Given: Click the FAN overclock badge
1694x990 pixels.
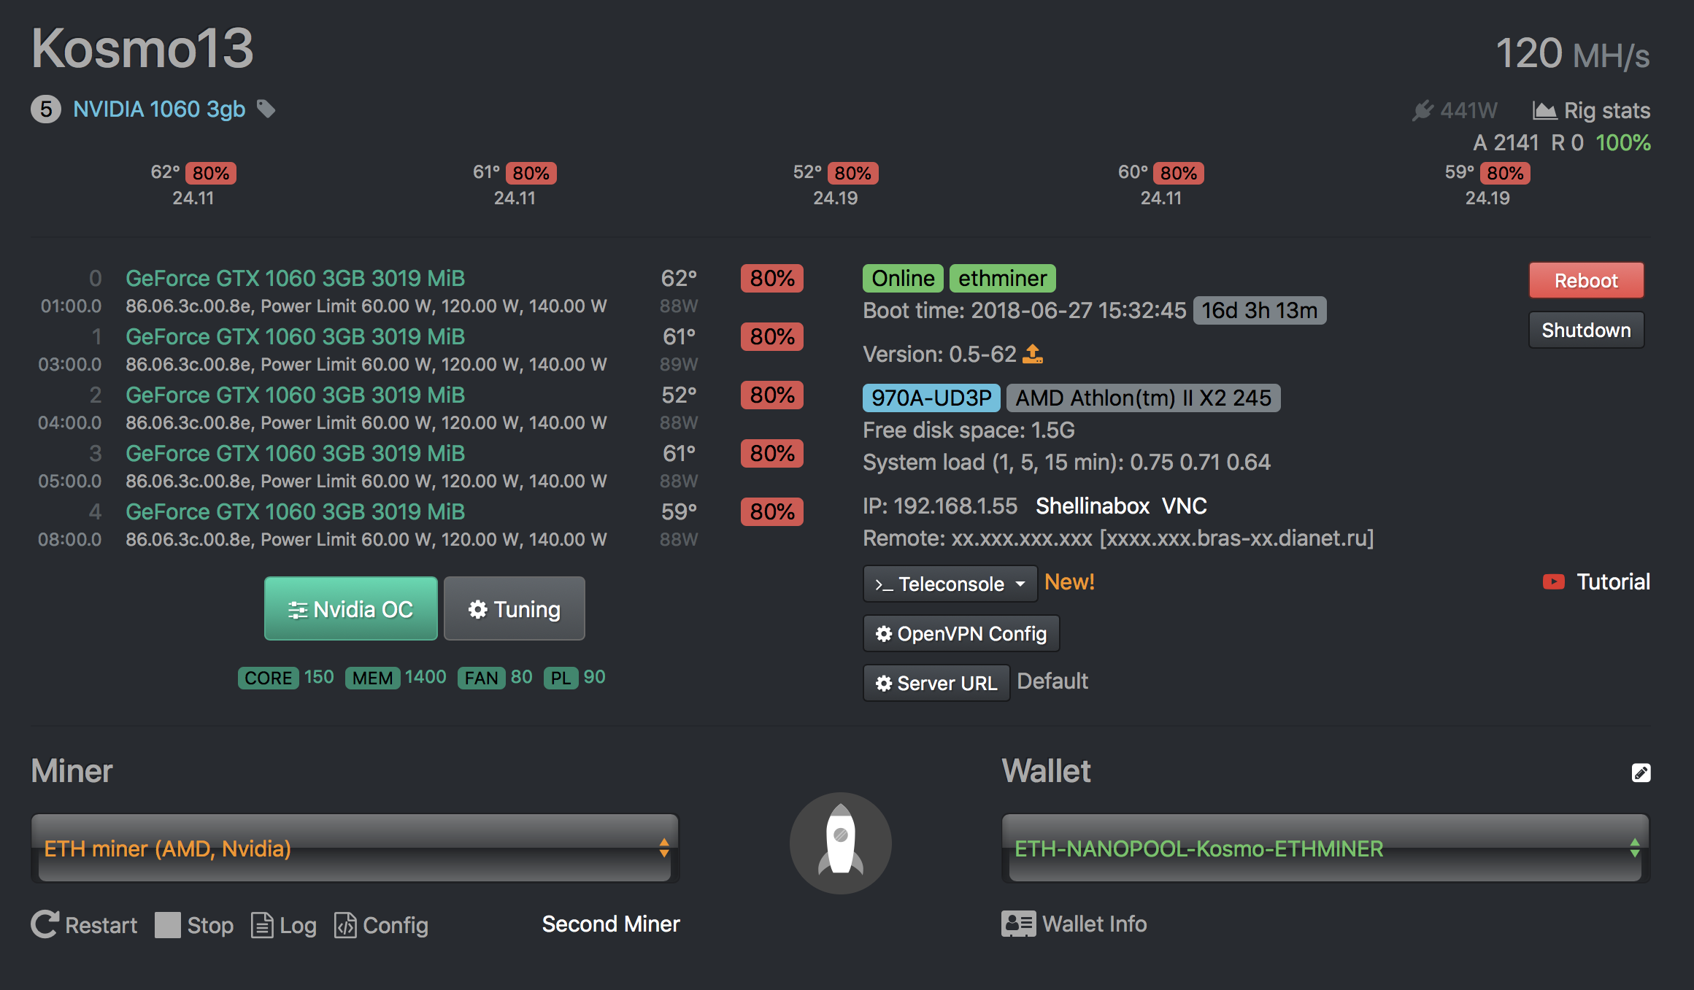Looking at the screenshot, I should click(482, 678).
